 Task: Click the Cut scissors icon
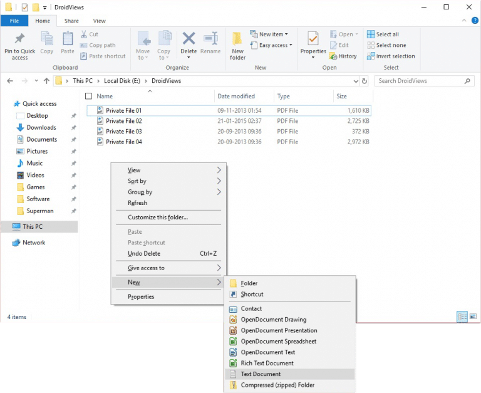point(84,34)
